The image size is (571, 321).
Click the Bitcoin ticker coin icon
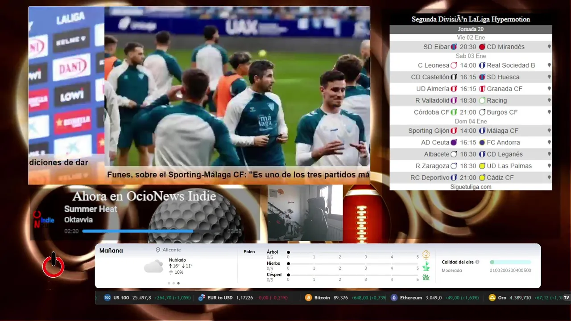(x=308, y=298)
